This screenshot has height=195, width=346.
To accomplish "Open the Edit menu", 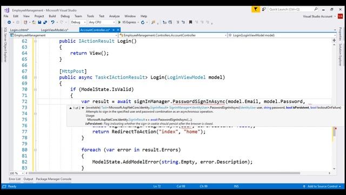I will coord(16,16).
